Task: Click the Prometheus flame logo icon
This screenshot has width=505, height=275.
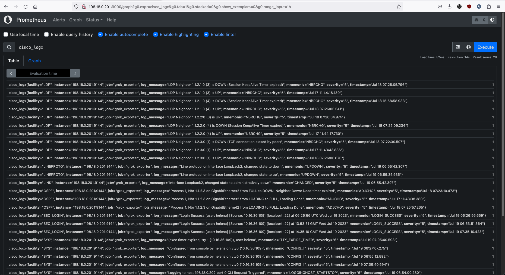Action: [x=8, y=20]
